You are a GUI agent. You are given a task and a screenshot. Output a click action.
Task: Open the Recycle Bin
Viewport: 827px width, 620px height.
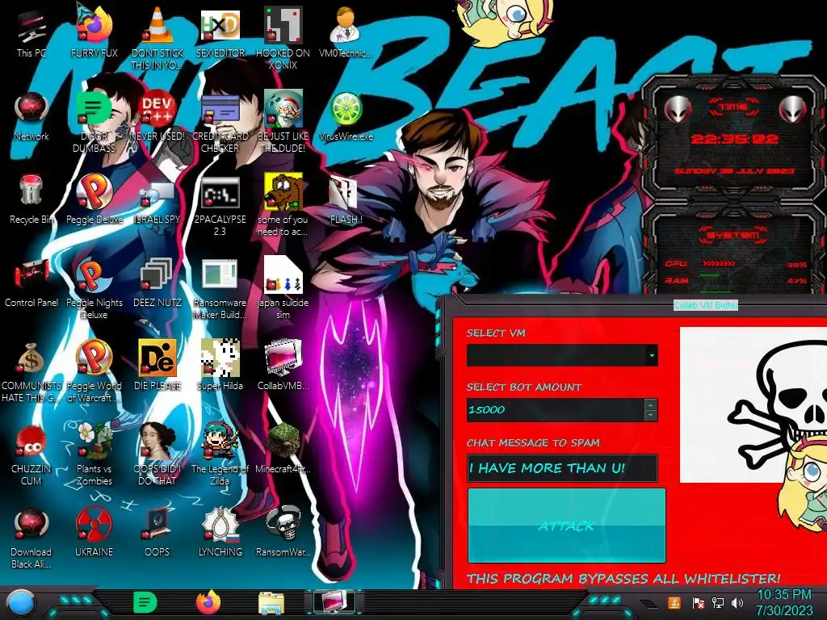pyautogui.click(x=31, y=199)
